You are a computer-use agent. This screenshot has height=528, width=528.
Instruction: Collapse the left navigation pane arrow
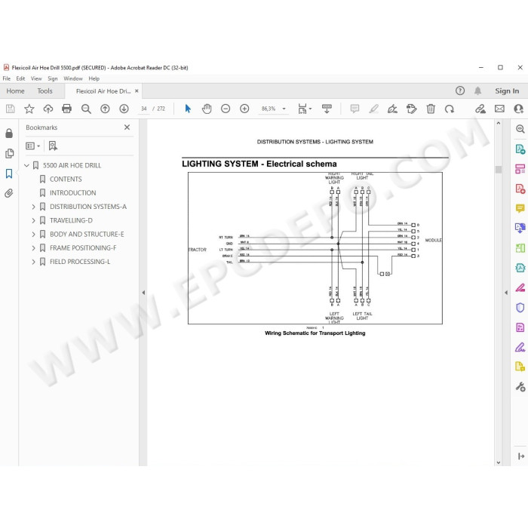tap(143, 293)
